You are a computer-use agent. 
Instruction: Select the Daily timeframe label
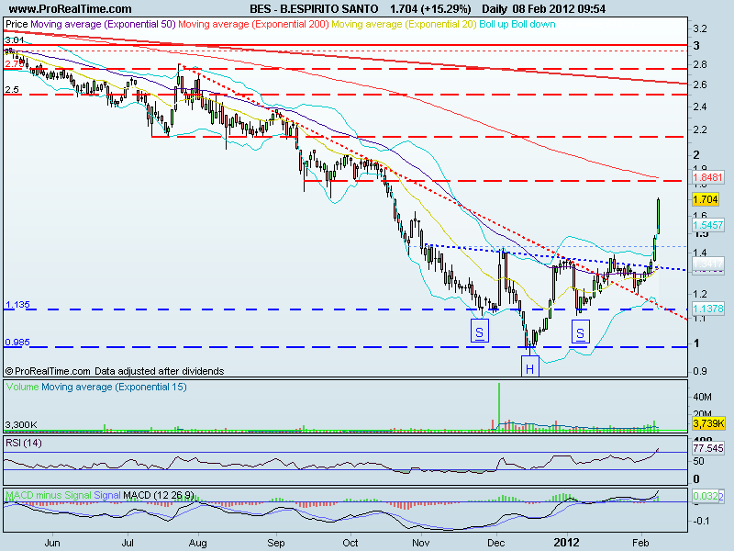coord(495,9)
